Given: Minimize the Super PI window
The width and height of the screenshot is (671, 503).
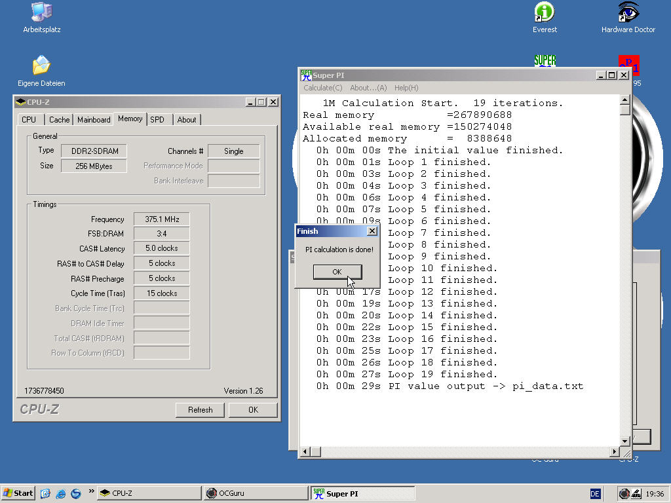Looking at the screenshot, I should [x=601, y=75].
